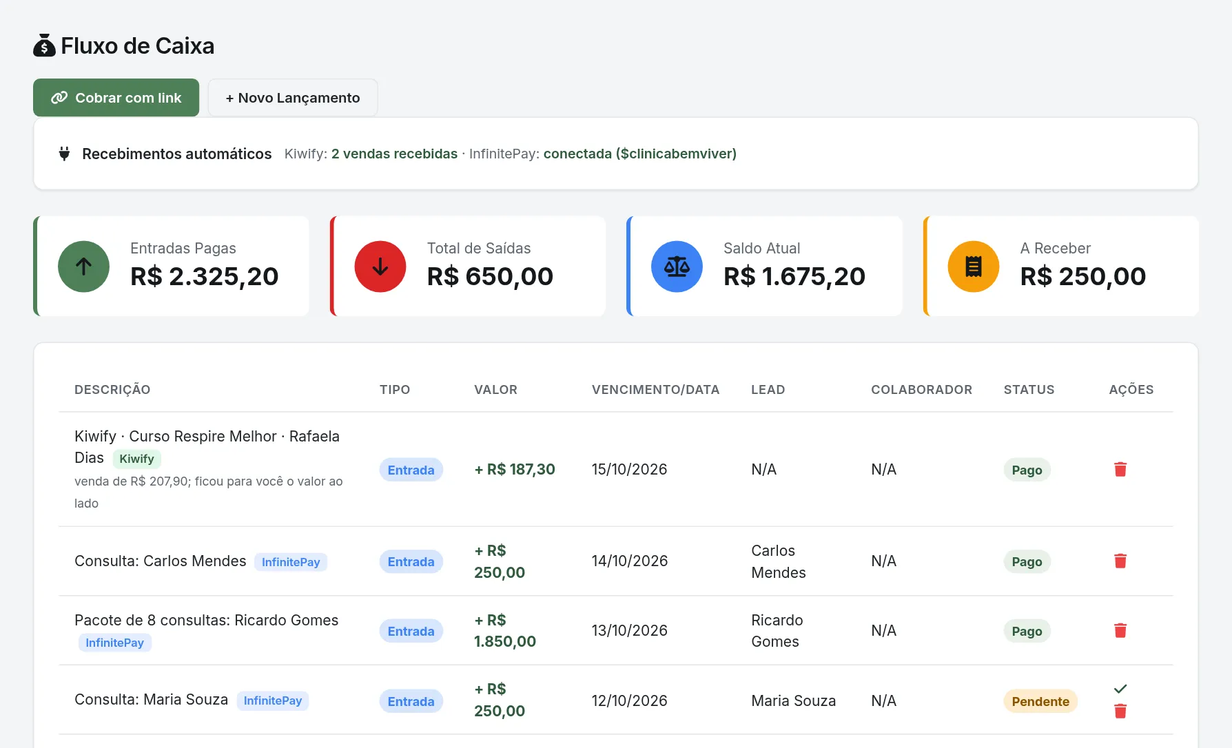The height and width of the screenshot is (748, 1232).
Task: Click the lead name Ricardo Gomes
Action: [x=777, y=631]
